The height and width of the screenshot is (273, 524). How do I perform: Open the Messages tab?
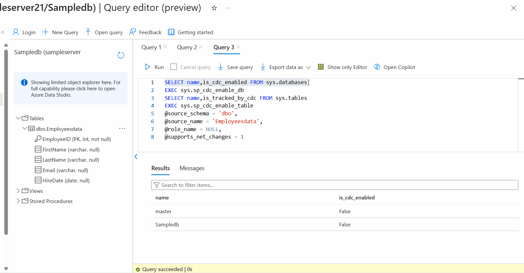192,168
